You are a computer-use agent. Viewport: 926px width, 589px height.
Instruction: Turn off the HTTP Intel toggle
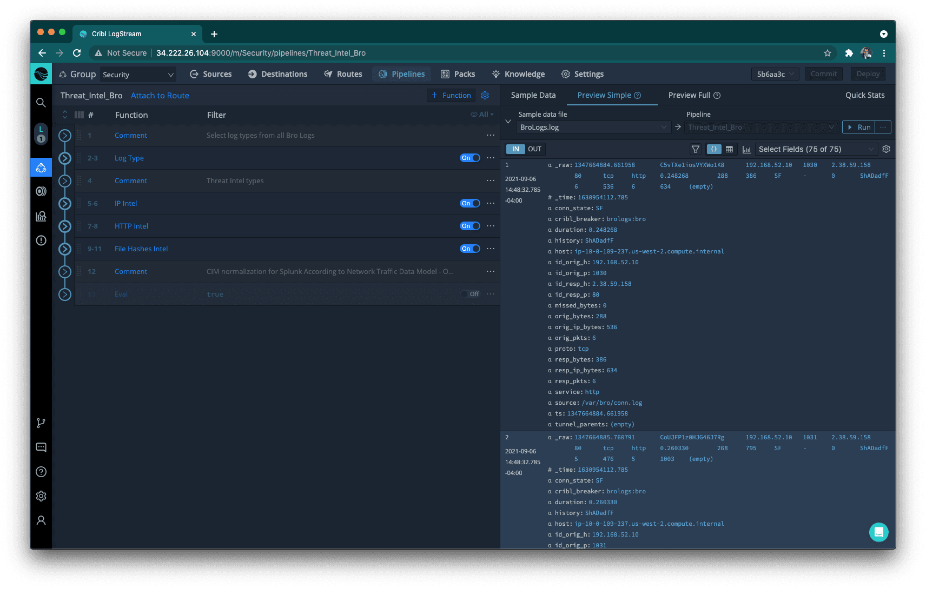[469, 226]
